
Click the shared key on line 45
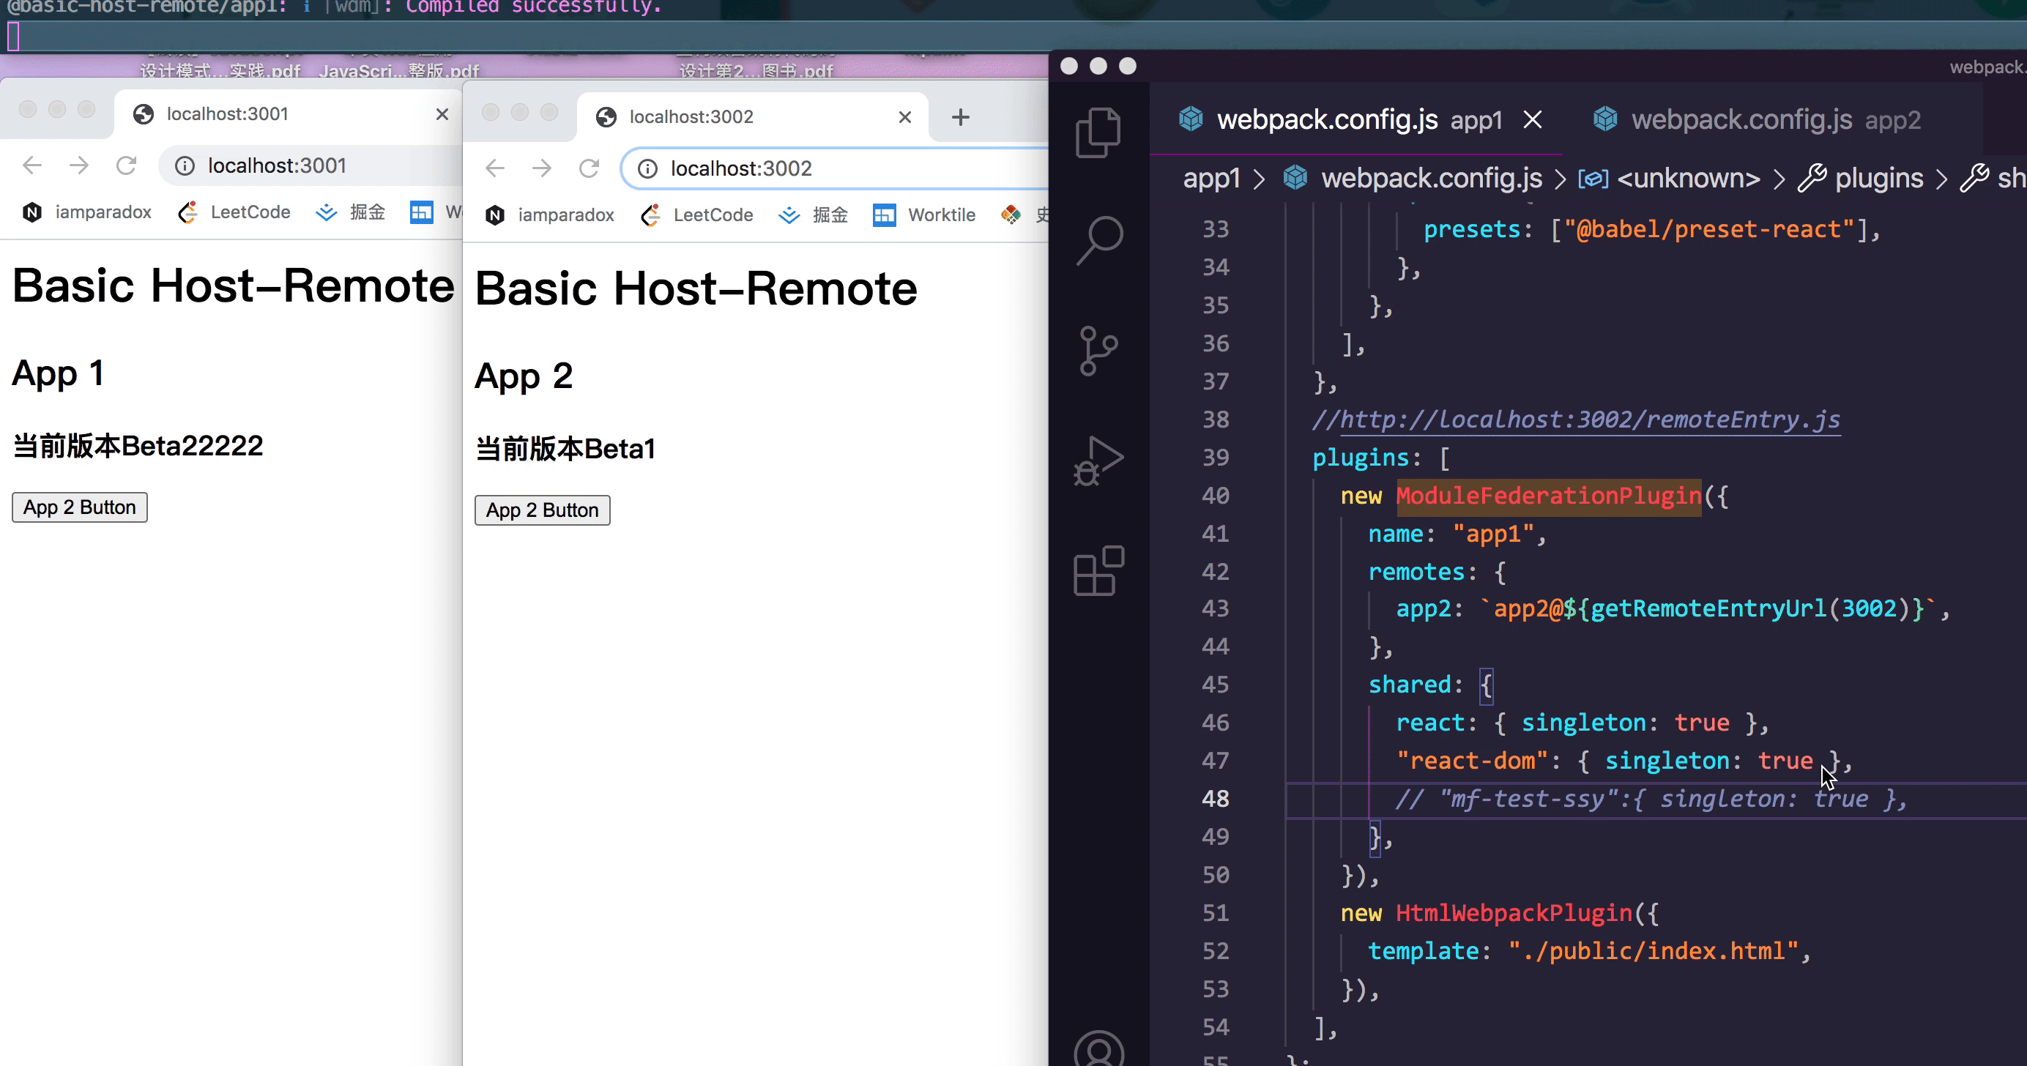pos(1409,685)
